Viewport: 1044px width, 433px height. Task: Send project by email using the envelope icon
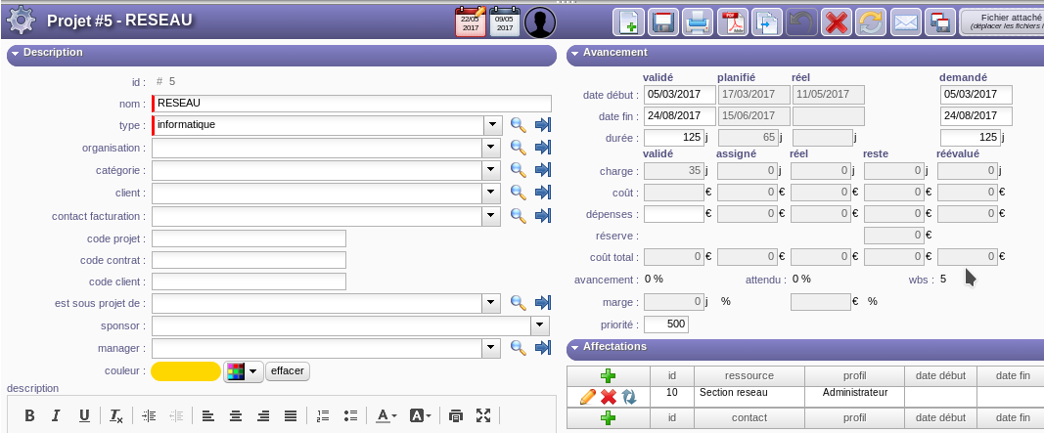tap(904, 22)
